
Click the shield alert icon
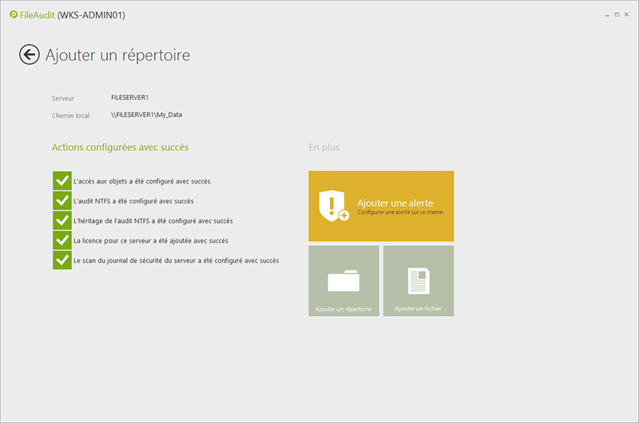[332, 206]
